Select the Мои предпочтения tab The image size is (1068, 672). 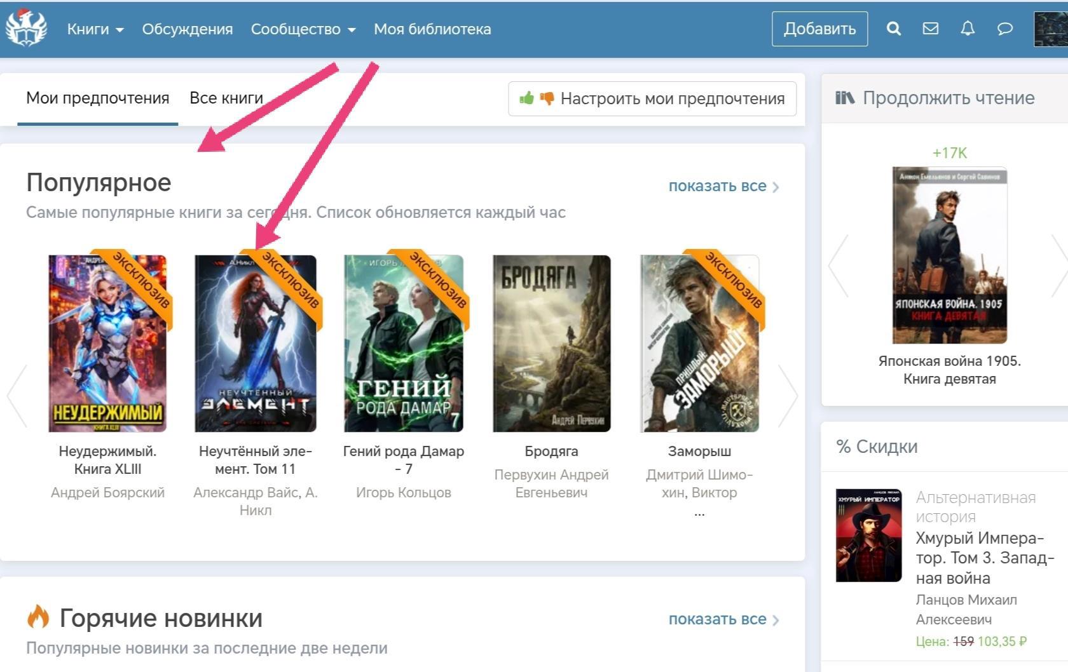point(97,98)
